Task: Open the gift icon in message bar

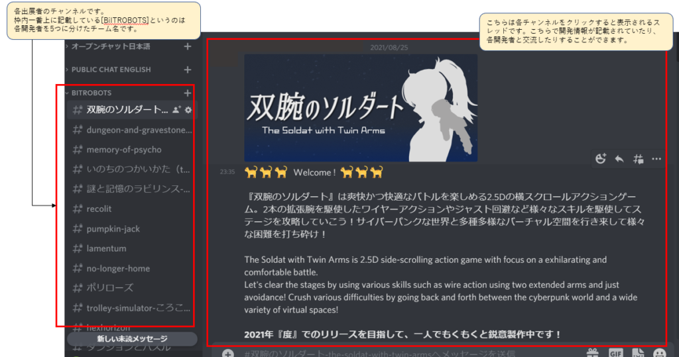Action: click(592, 353)
